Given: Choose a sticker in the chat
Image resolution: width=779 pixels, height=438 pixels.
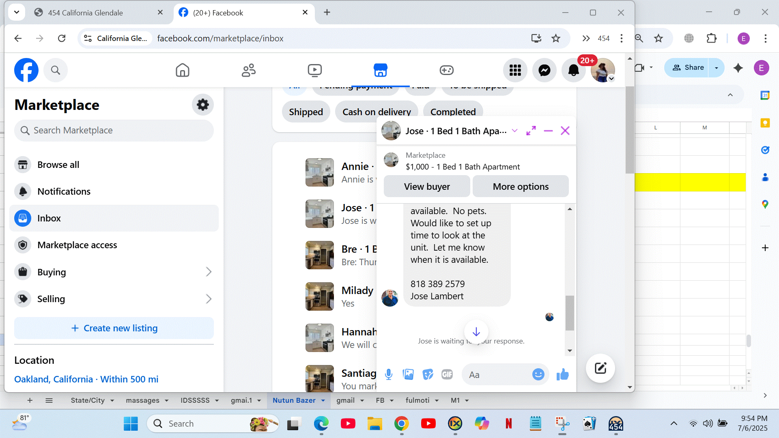Looking at the screenshot, I should pos(428,374).
